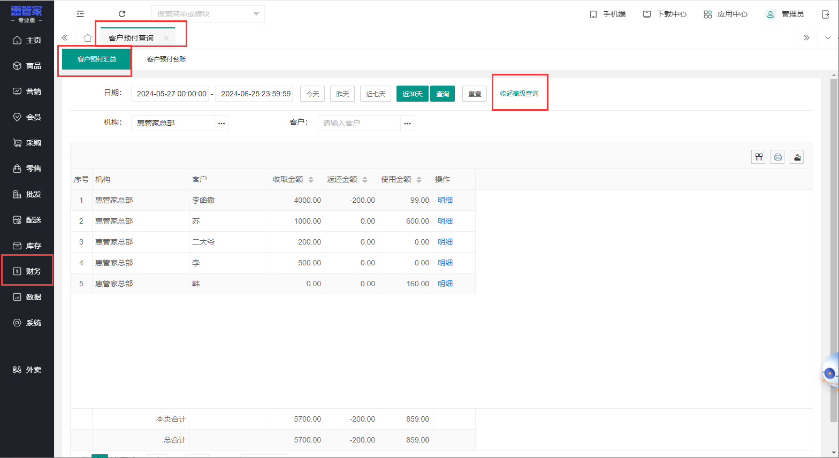Print the table using printer icon

tap(777, 157)
